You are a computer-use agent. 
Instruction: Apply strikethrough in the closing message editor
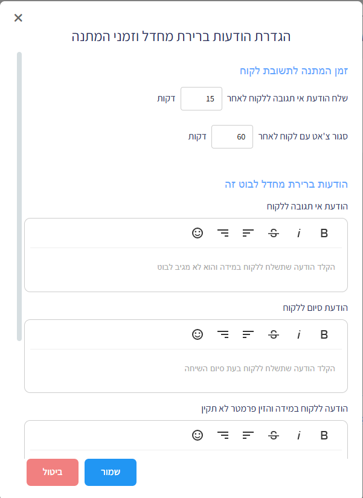coord(274,334)
